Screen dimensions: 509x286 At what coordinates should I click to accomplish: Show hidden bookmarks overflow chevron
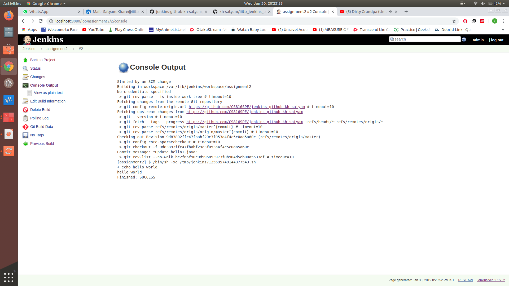[x=503, y=30]
